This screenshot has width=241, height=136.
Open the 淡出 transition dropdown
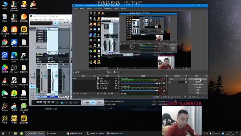click(x=176, y=79)
